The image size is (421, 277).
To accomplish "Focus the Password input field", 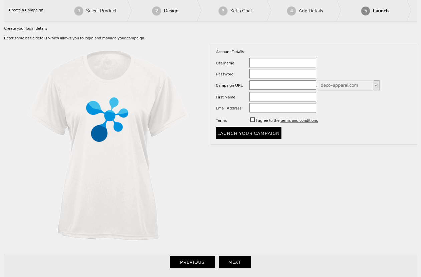I will [283, 74].
